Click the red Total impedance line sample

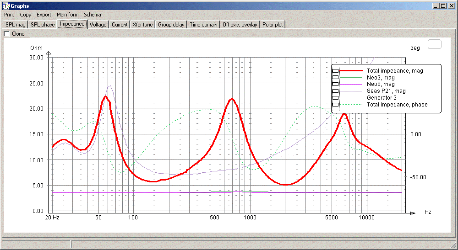tap(351, 70)
